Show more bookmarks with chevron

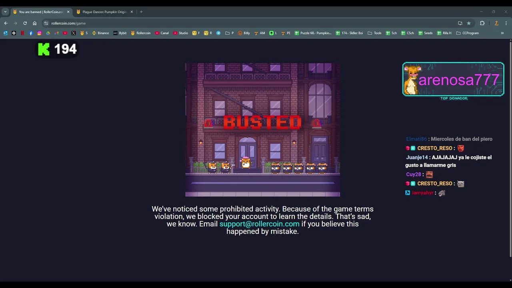[502, 33]
